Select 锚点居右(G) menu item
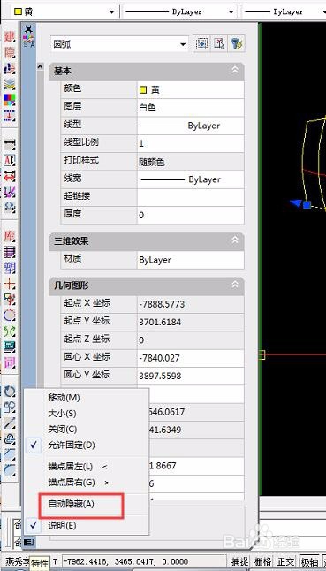Image resolution: width=326 pixels, height=571 pixels. (x=87, y=483)
